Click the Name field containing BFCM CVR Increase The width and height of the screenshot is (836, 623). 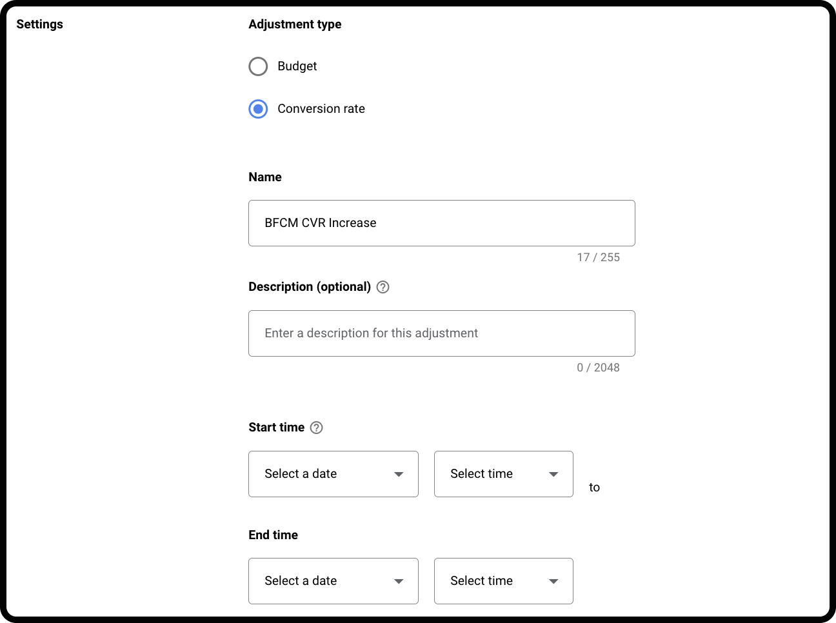tap(442, 223)
